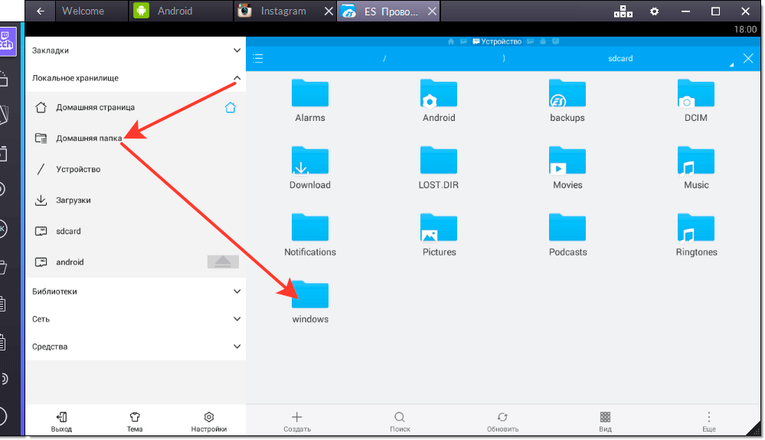Open the Notifications folder
Image resolution: width=765 pixels, height=440 pixels.
point(310,236)
